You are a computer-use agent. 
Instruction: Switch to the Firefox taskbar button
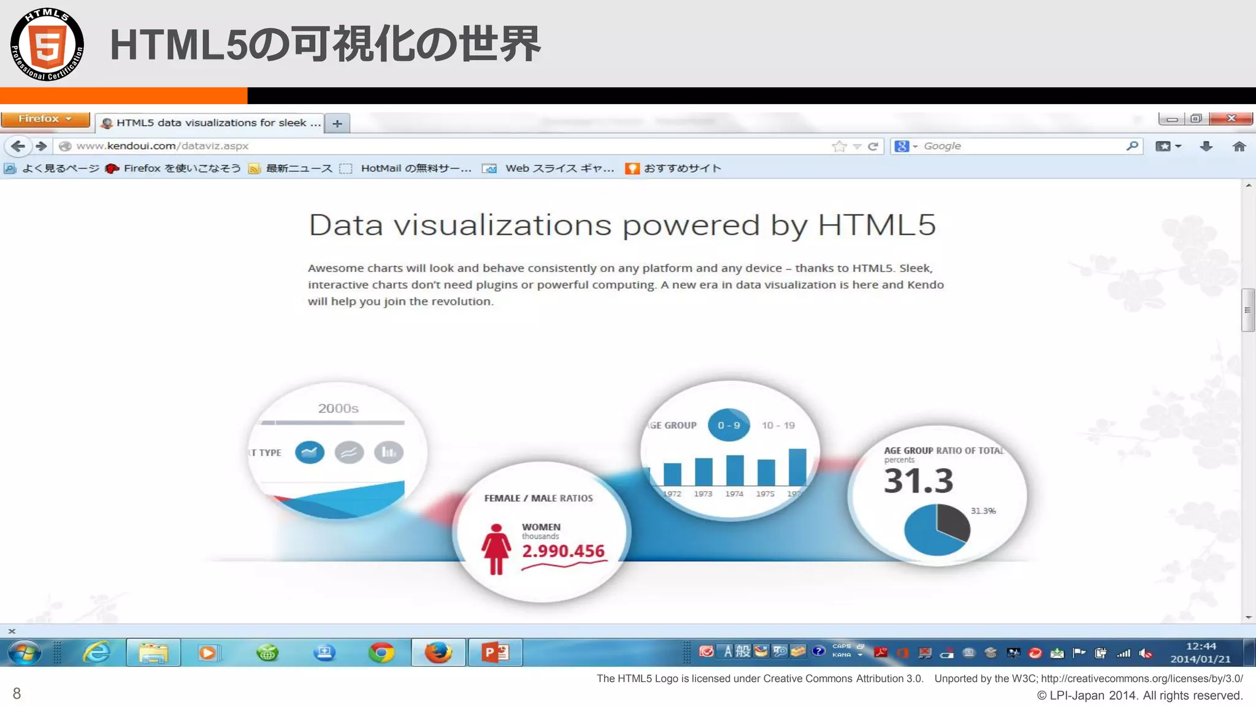[x=438, y=653]
